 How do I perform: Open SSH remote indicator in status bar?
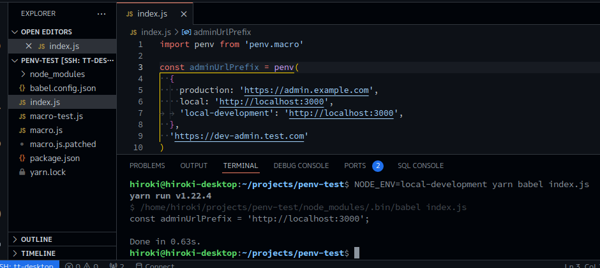pos(29,265)
